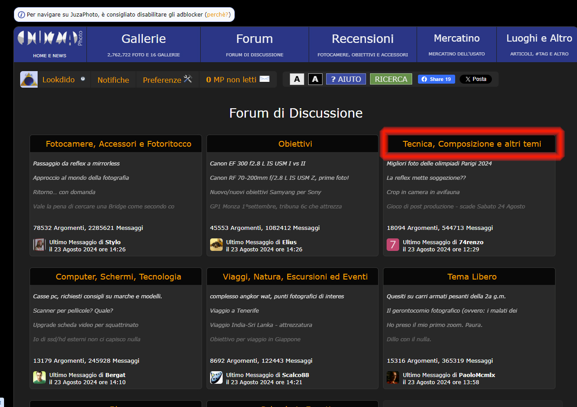This screenshot has width=577, height=407.
Task: Share the page with the Facebook Share button
Action: click(x=436, y=79)
